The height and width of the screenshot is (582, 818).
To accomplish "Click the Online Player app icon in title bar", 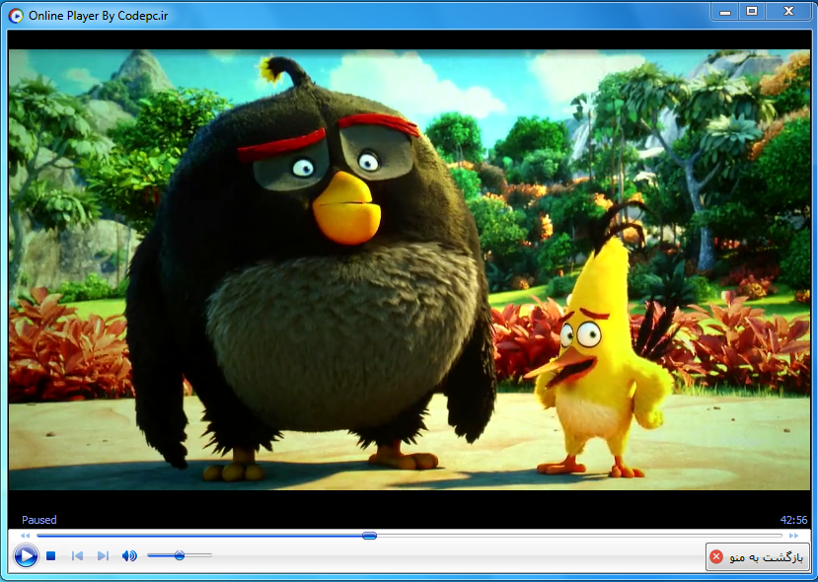I will point(16,16).
